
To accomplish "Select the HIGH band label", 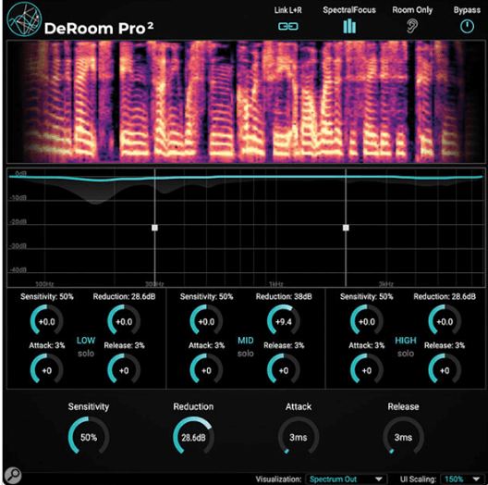I will click(x=406, y=341).
